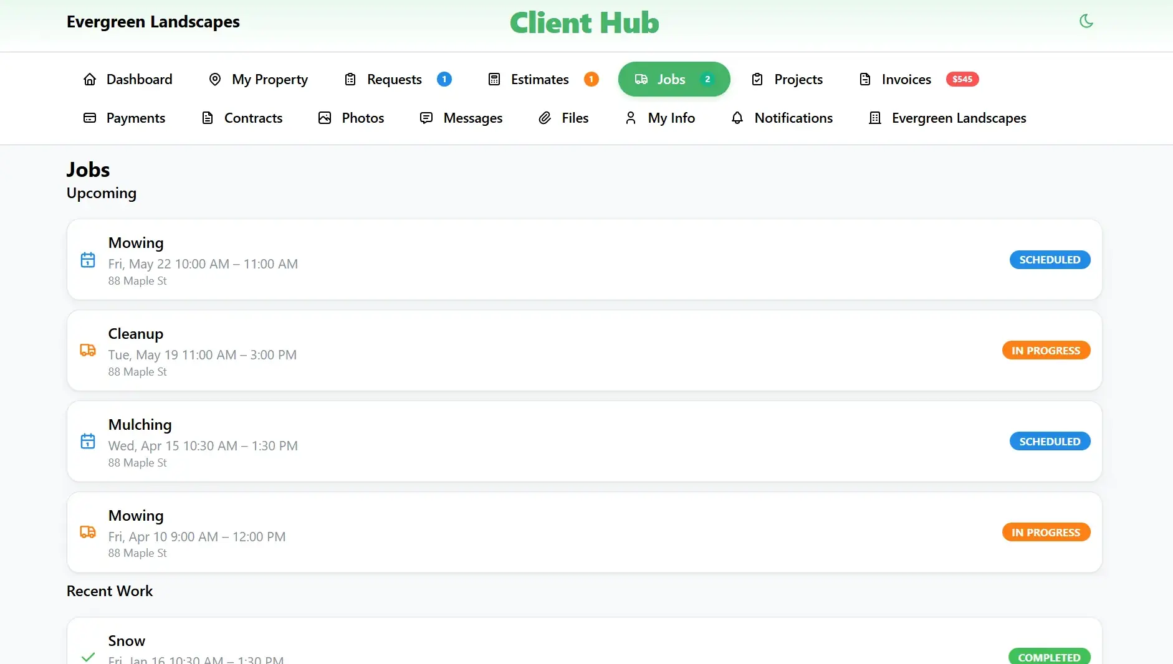The height and width of the screenshot is (664, 1173).
Task: Open the Files tab
Action: click(563, 118)
